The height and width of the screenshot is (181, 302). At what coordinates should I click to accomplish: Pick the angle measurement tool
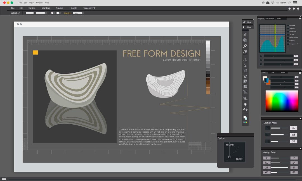(x=245, y=92)
